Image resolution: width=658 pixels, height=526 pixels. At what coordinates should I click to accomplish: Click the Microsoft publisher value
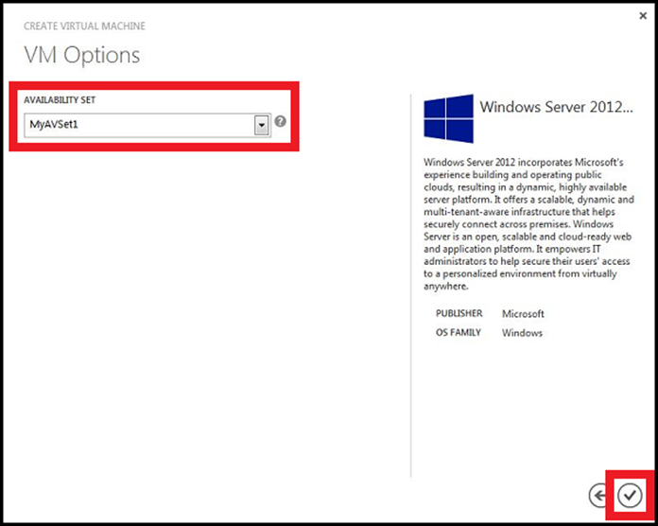tap(523, 313)
